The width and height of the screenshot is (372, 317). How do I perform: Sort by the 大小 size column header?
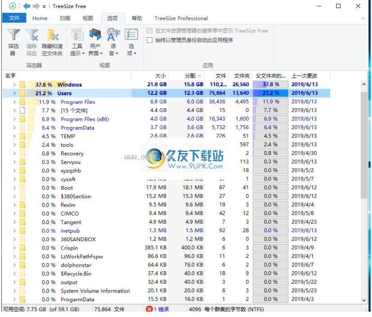(x=150, y=76)
